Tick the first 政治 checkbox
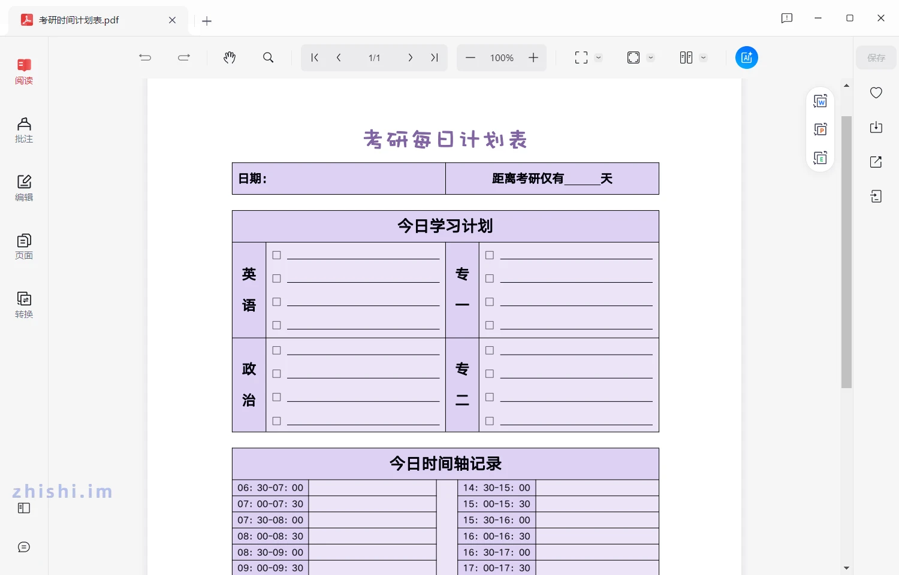The width and height of the screenshot is (899, 575). pyautogui.click(x=276, y=350)
